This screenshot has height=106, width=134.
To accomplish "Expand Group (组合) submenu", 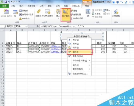I will pyautogui.click(x=79, y=65).
